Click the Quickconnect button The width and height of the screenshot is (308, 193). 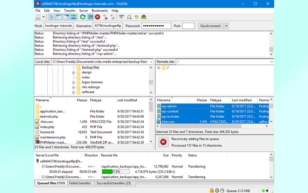[x=210, y=26]
